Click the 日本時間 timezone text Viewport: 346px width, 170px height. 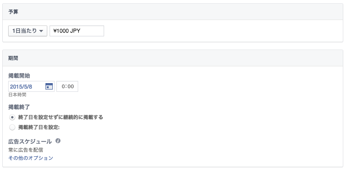17,95
